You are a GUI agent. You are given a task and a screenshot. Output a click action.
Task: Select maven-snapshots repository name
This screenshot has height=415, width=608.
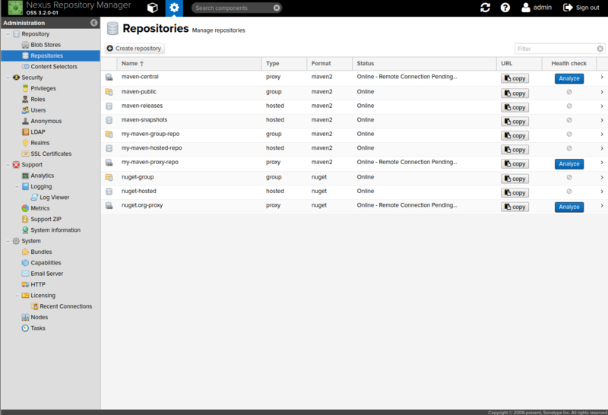(144, 120)
